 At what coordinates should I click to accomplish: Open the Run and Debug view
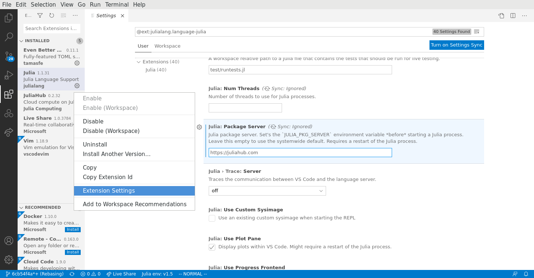pyautogui.click(x=9, y=75)
